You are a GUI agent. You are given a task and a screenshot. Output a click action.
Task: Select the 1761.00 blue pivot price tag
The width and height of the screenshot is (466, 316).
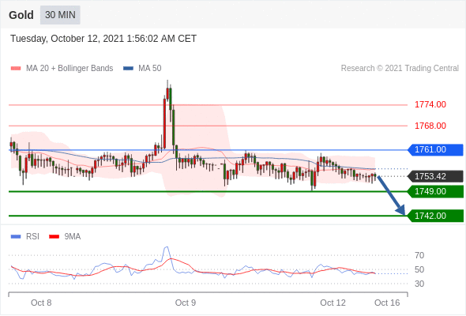[435, 149]
